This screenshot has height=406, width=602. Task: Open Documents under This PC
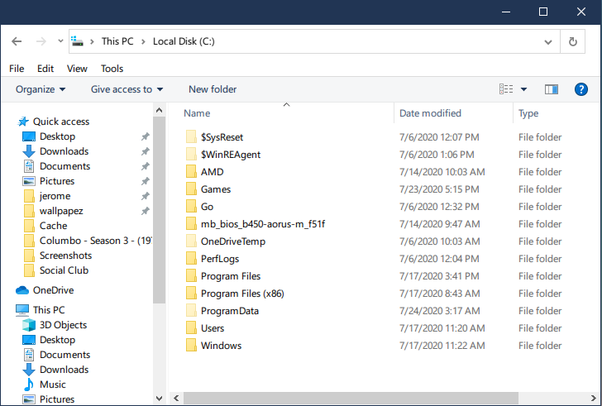64,355
